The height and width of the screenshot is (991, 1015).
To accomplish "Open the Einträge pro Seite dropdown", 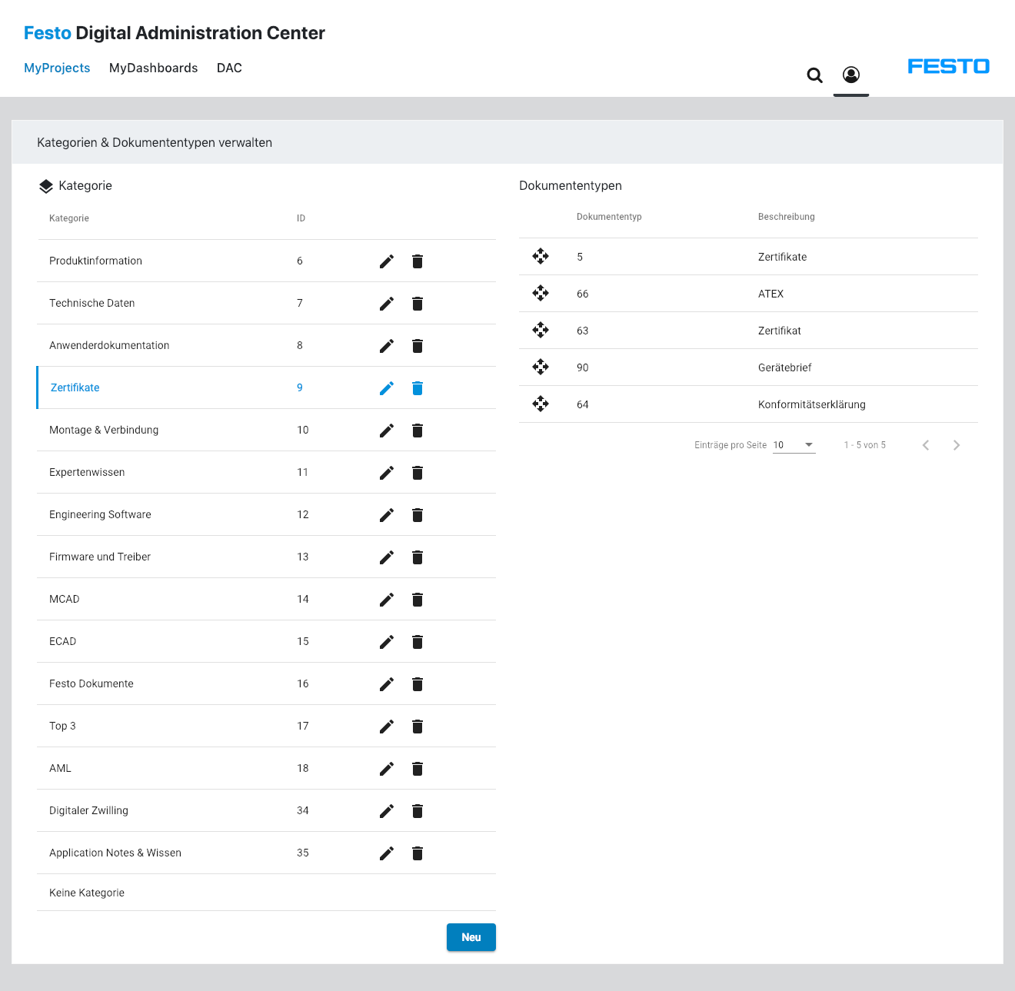I will (794, 444).
